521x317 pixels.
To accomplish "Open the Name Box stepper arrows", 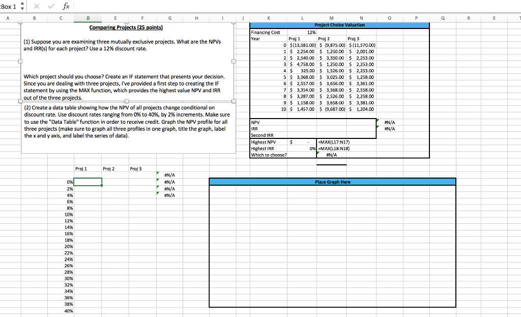I will click(22, 6).
